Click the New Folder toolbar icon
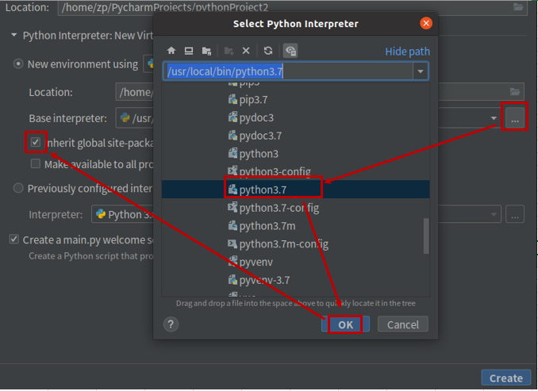The width and height of the screenshot is (538, 391). point(229,51)
